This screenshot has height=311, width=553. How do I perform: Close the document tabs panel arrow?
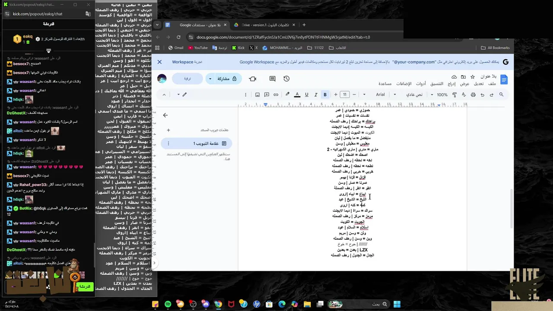click(x=165, y=115)
